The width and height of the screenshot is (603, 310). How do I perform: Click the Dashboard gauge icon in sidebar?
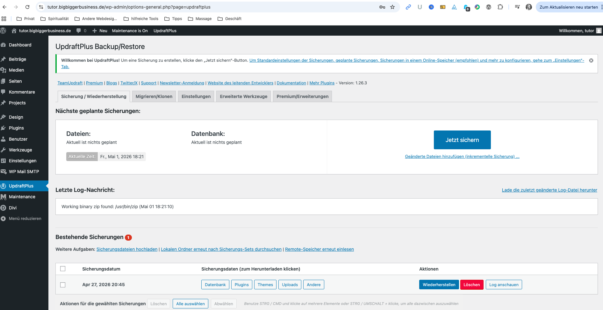4,45
